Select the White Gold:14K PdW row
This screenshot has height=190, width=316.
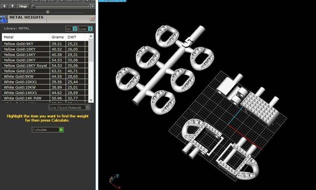45,98
